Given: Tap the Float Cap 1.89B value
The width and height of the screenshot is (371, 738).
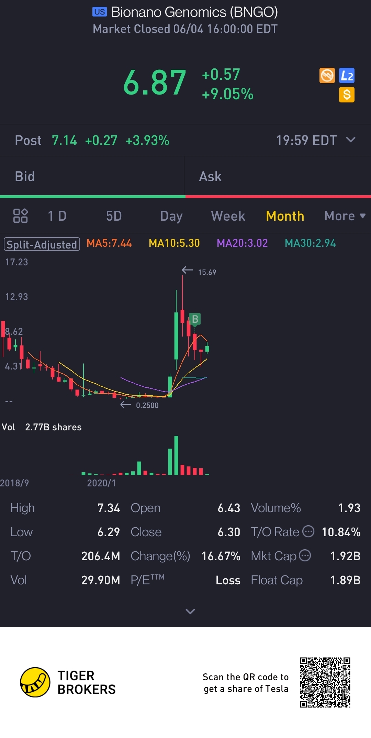Looking at the screenshot, I should [x=345, y=580].
